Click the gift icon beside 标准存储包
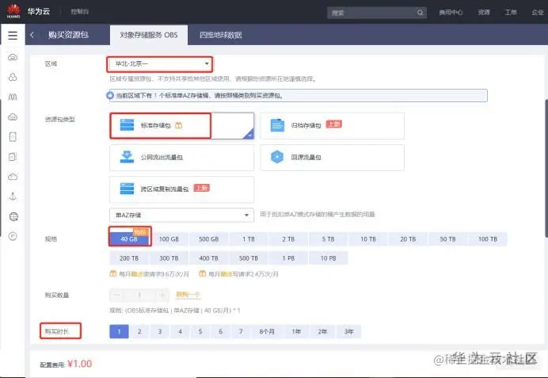The height and width of the screenshot is (378, 548). click(x=179, y=125)
